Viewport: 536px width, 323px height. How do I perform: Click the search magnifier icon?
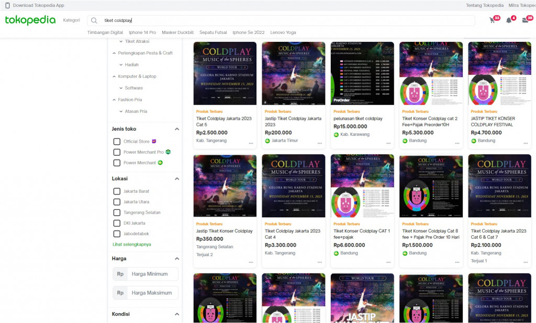click(x=94, y=20)
